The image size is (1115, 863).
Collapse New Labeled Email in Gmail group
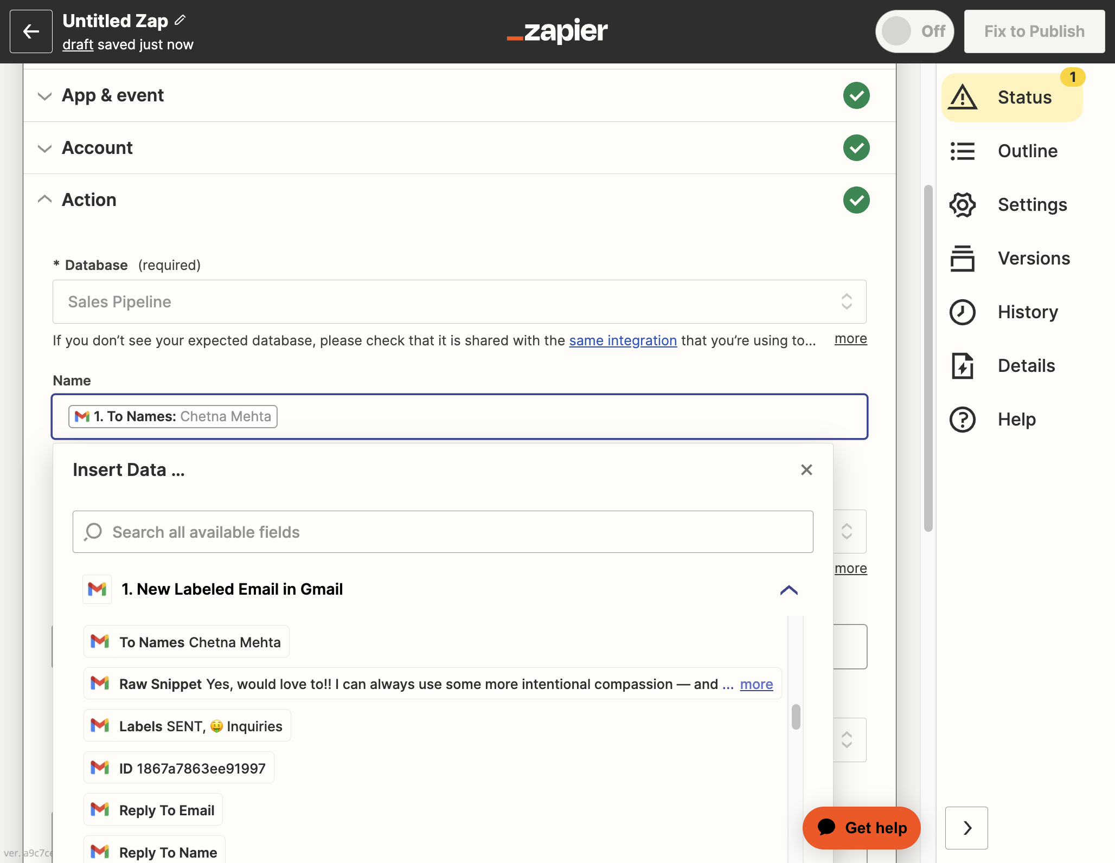click(x=789, y=590)
